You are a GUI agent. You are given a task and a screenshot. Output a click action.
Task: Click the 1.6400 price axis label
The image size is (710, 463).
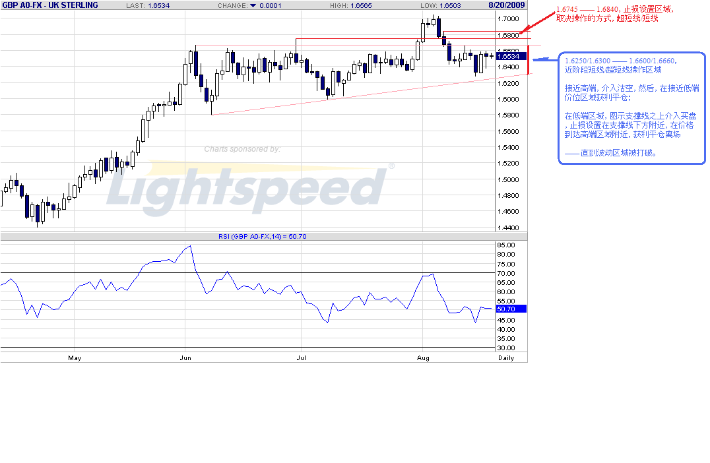pos(508,67)
